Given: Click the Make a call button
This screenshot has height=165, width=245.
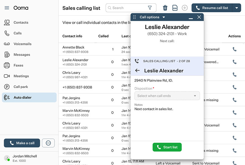Looking at the screenshot, I should (x=22, y=143).
